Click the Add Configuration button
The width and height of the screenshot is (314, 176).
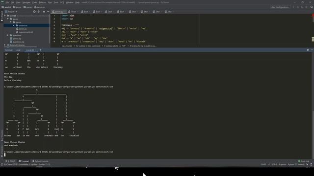280,7
